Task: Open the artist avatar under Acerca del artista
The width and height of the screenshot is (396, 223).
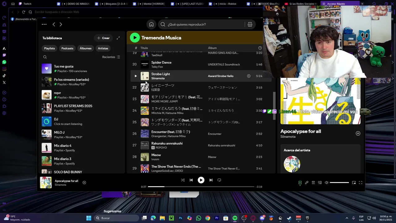Action: pos(292,164)
